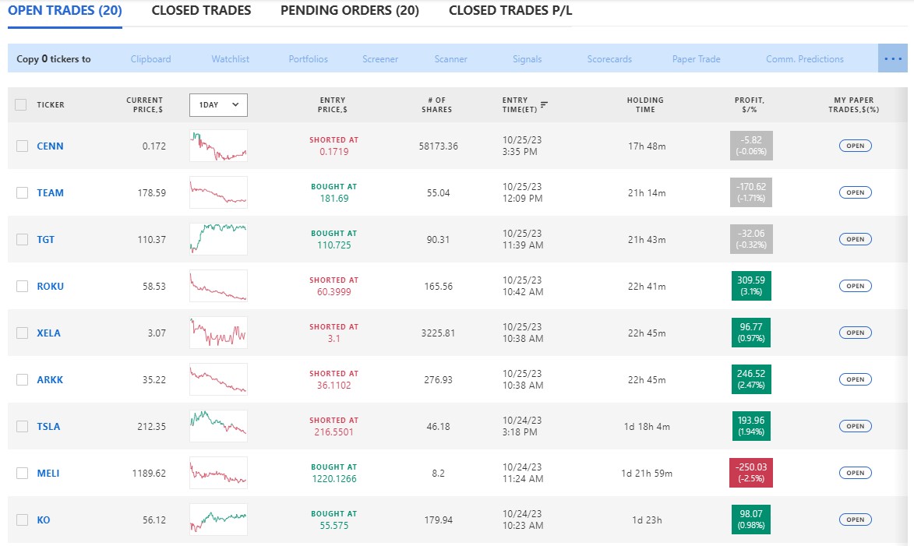Screen dimensions: 914x546
Task: Click the OPEN button for KO
Action: click(855, 520)
